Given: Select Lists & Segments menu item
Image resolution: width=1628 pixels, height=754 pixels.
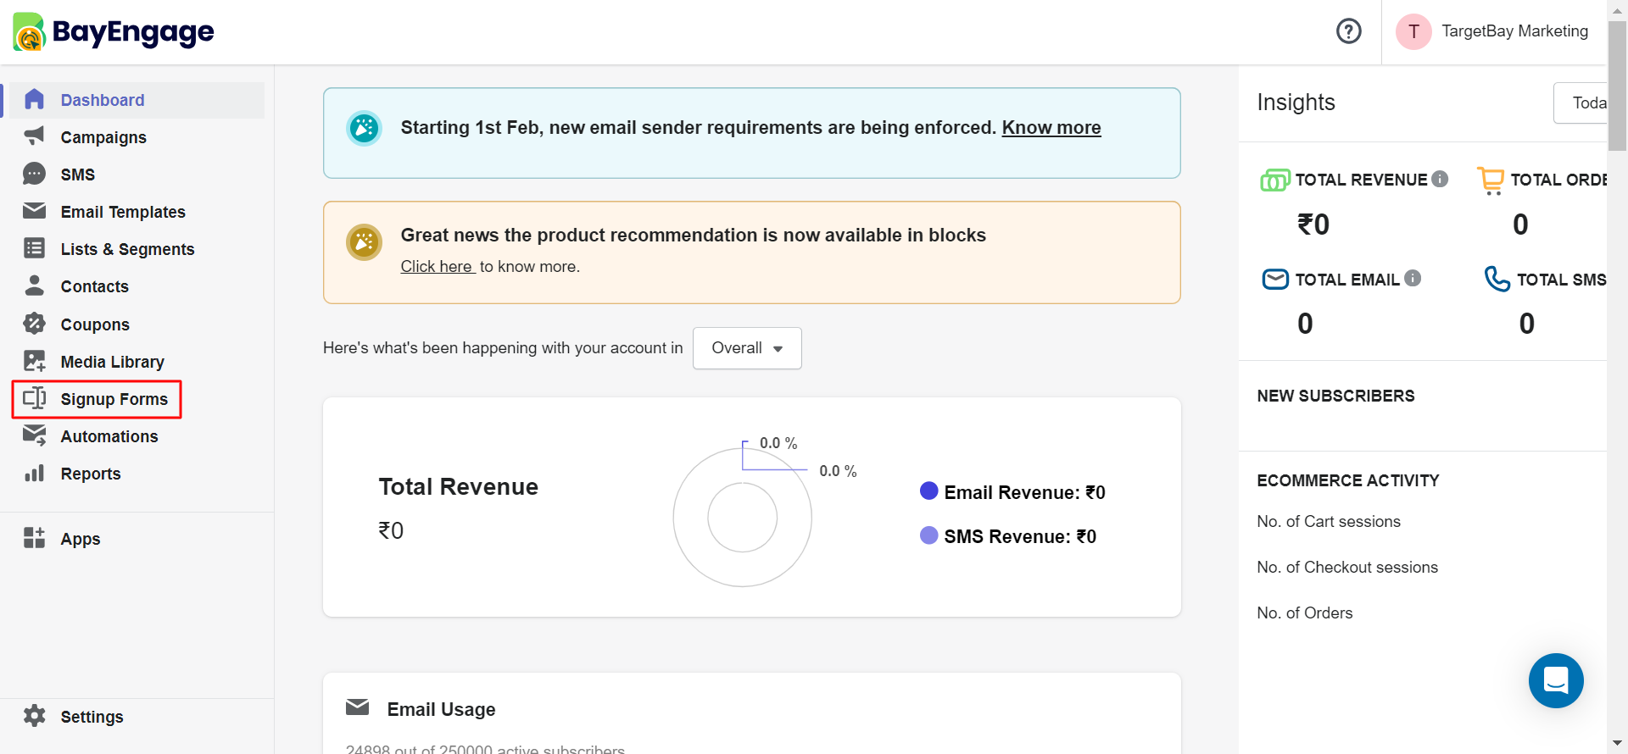Looking at the screenshot, I should click(127, 249).
